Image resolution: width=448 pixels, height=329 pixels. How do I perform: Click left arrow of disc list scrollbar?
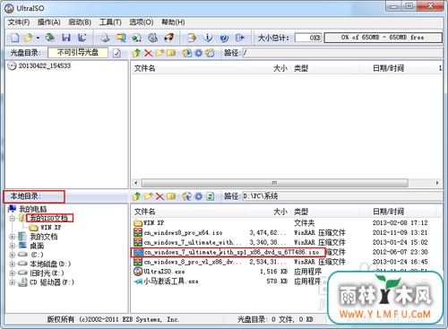(136, 183)
